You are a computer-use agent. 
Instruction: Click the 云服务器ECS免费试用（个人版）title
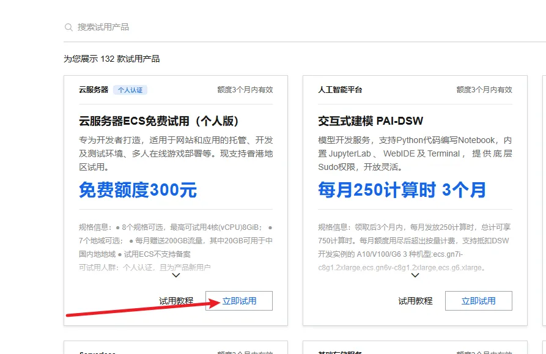[159, 121]
